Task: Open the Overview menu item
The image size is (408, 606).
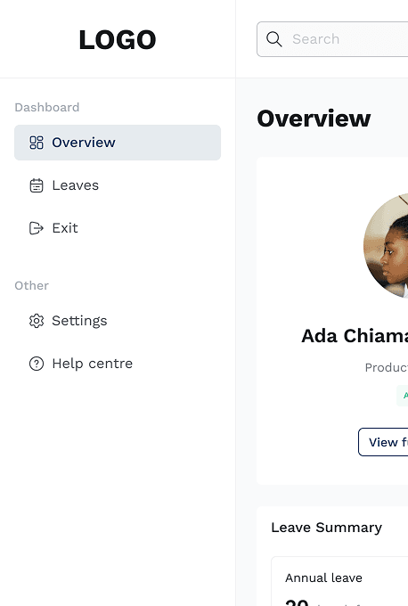Action: (118, 143)
